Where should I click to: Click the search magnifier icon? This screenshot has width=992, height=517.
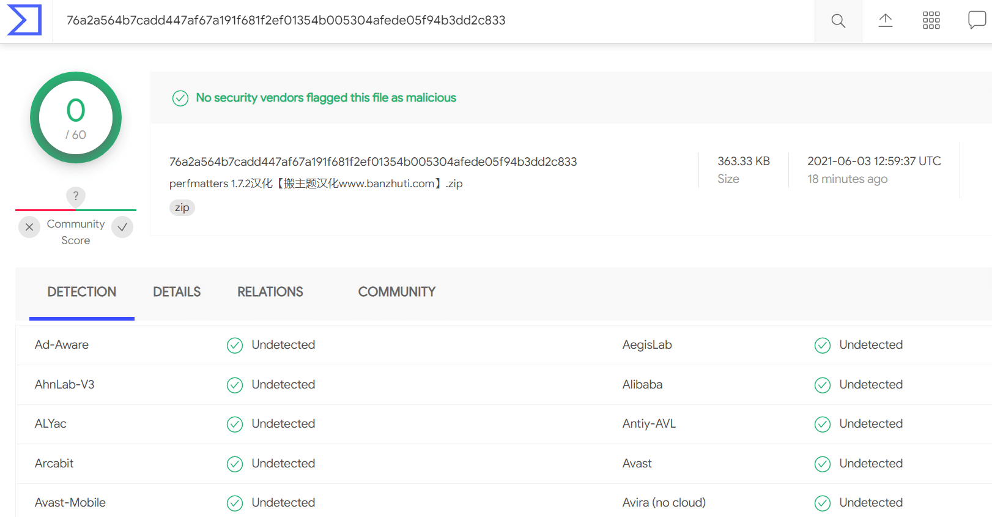(x=838, y=21)
